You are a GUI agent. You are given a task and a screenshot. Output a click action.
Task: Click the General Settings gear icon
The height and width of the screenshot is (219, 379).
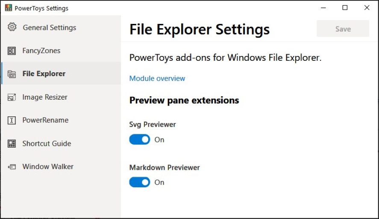click(12, 27)
